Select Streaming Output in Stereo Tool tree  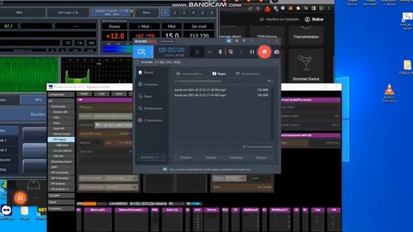[x=61, y=162]
